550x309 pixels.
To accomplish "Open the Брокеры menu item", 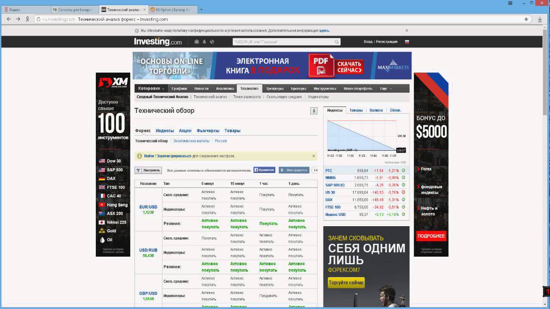I will pyautogui.click(x=299, y=88).
